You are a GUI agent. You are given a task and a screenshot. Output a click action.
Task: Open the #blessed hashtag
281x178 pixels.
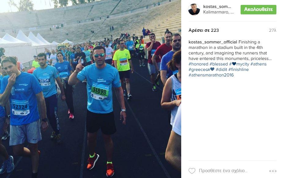(219, 64)
